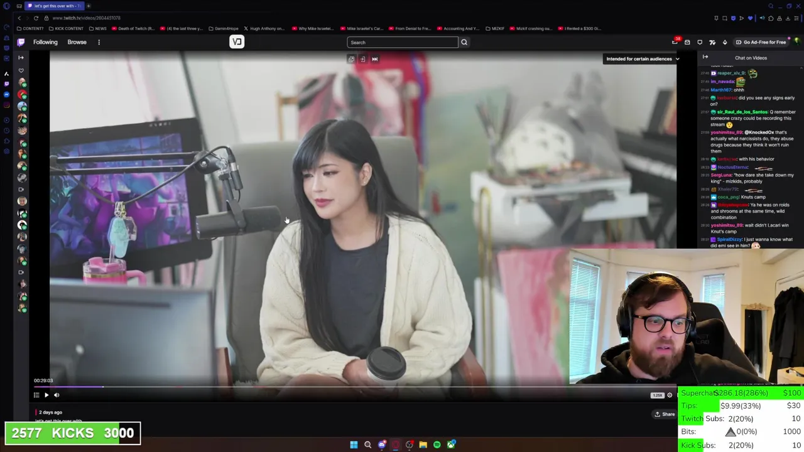Click the pop-out overlay icon
The width and height of the screenshot is (804, 452).
point(352,59)
